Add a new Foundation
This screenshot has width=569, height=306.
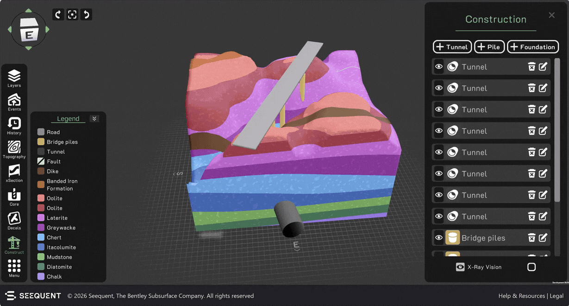tap(533, 47)
